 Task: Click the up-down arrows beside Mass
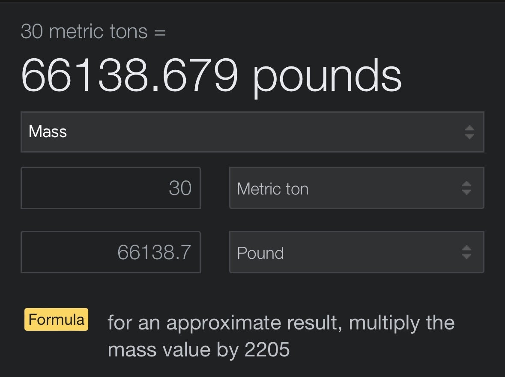469,132
